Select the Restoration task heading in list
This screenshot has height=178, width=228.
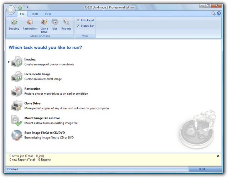coord(32,89)
